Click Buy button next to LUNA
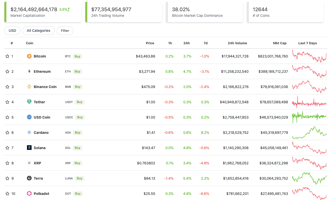 [x=79, y=178]
